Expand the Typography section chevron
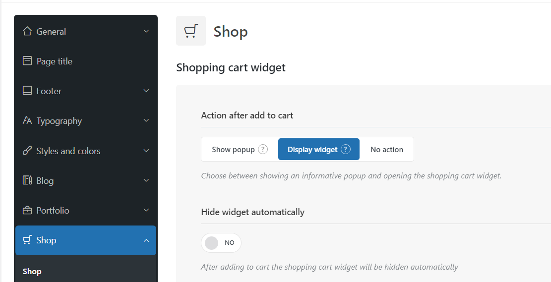Screen dimensions: 551x282 [146, 120]
